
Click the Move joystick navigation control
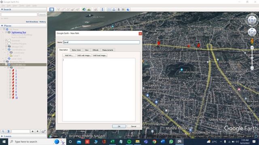(x=252, y=32)
